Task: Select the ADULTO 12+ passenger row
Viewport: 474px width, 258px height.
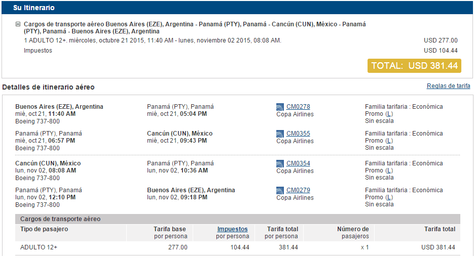Action: [238, 247]
